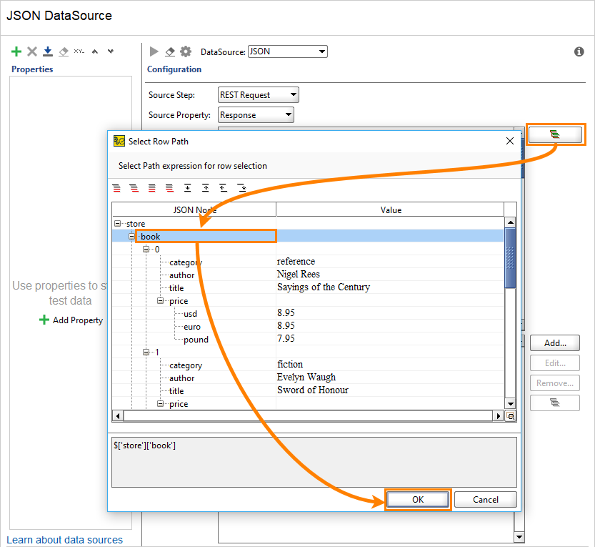595x547 pixels.
Task: Click the horizontal scrollbar right arrow
Action: pyautogui.click(x=499, y=416)
